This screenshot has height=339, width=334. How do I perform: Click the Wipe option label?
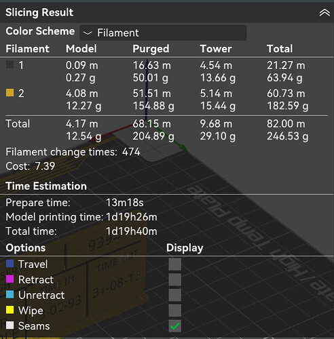click(31, 311)
